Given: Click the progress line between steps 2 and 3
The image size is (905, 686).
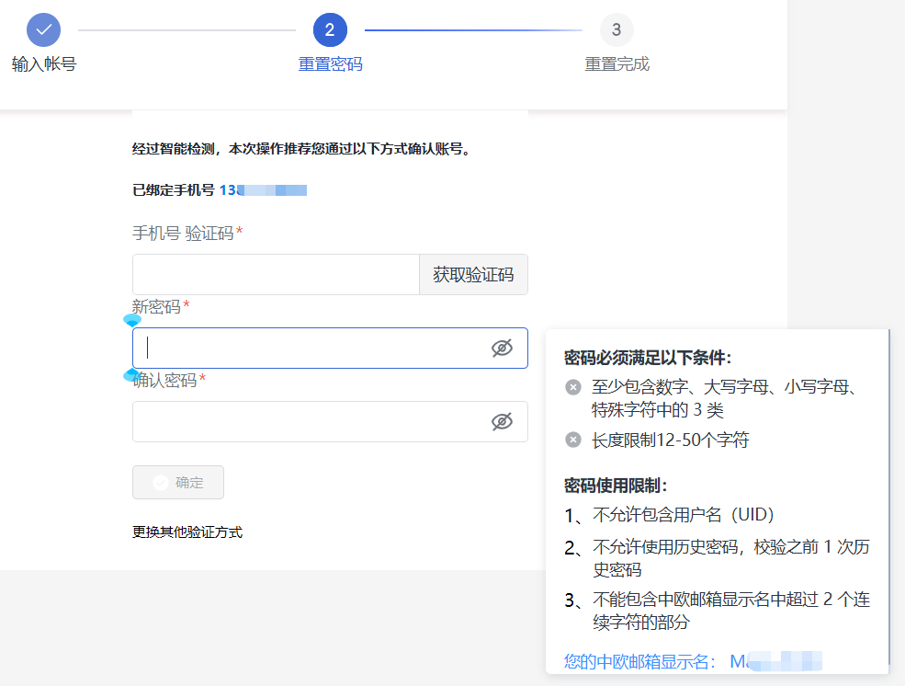Looking at the screenshot, I should (473, 29).
